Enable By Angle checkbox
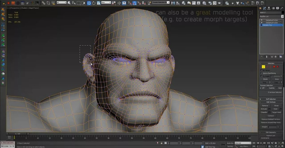 261,76
